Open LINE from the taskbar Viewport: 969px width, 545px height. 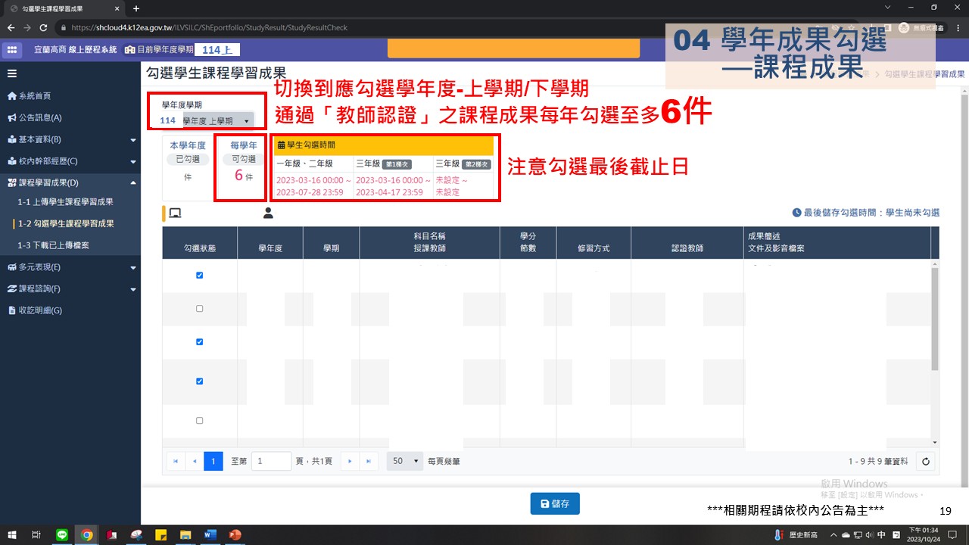pos(62,534)
